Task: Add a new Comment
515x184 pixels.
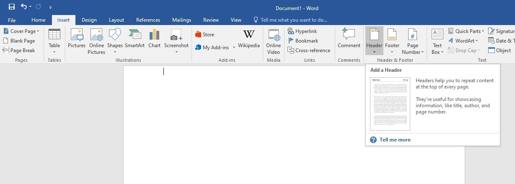Action: [x=349, y=40]
